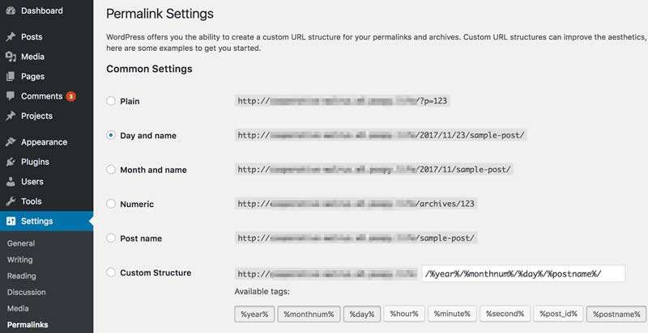Open the Projects menu item
Image resolution: width=648 pixels, height=333 pixels.
(36, 116)
